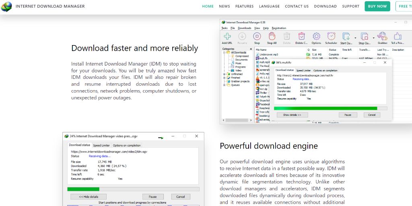Viewport: 412px width, 206px height.
Task: Click Show details >> button
Action: click(292, 115)
